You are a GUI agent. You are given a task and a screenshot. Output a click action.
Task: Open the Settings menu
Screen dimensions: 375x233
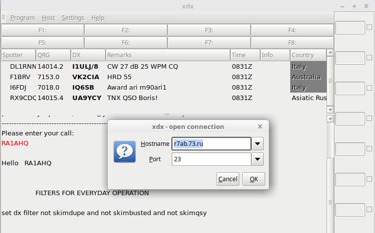(73, 18)
